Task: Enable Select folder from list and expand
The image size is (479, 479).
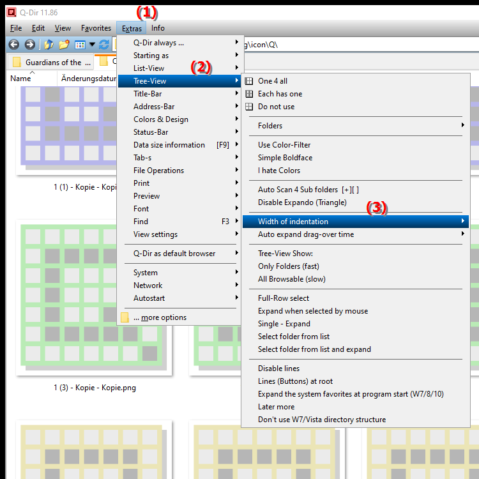Action: click(x=356, y=349)
